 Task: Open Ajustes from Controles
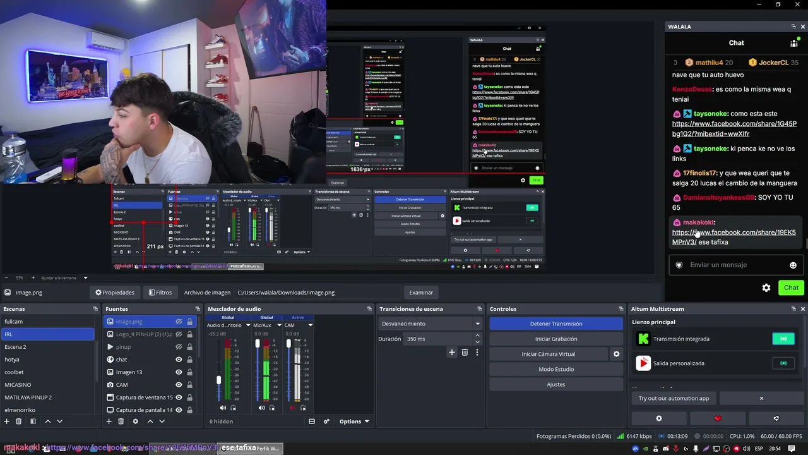pos(556,384)
